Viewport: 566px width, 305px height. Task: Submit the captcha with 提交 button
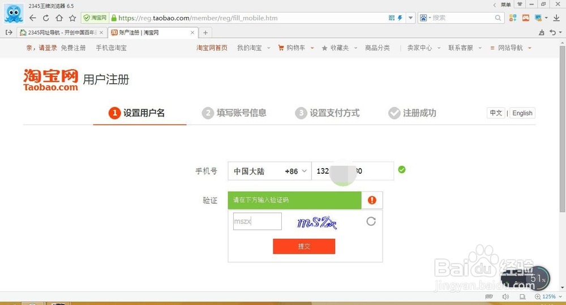(x=304, y=246)
